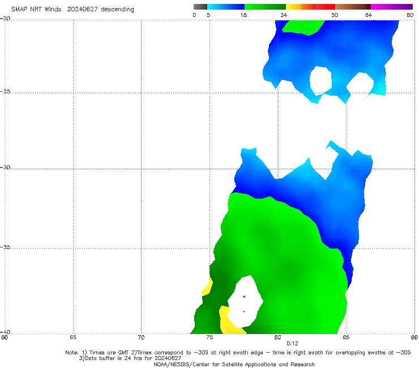Click the '5' label under the color bar
This screenshot has width=419, height=368.
[x=208, y=15]
